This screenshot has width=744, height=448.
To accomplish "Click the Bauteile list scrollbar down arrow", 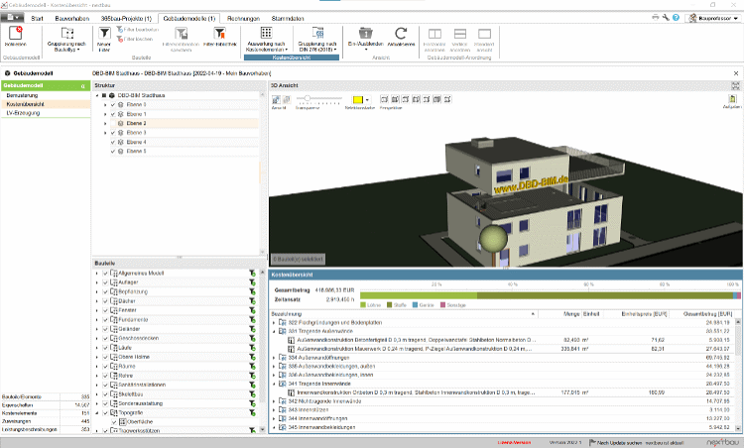I will 263,429.
